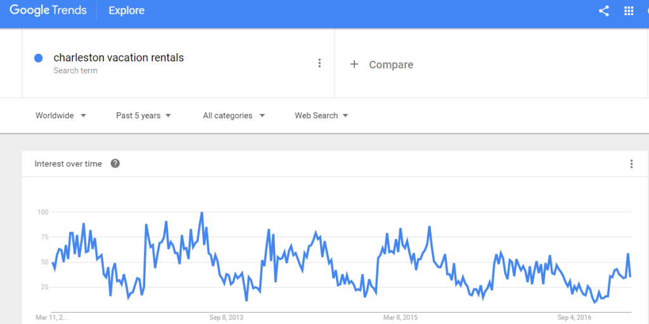Edit the charleston vacation rentals search term
The width and height of the screenshot is (649, 324).
(x=119, y=58)
